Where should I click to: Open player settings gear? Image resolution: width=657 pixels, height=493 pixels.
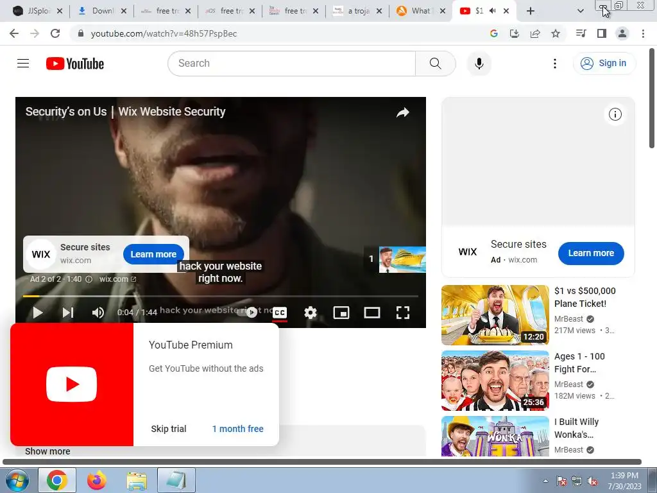tap(310, 313)
